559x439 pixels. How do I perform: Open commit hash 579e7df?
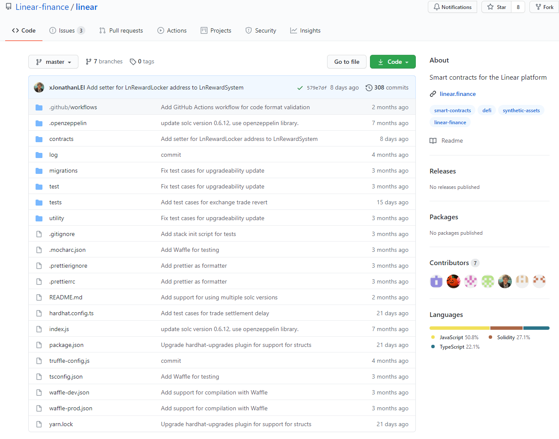[317, 88]
